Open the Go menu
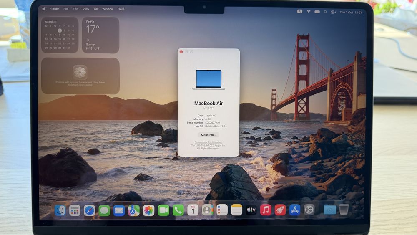 [x=96, y=9]
